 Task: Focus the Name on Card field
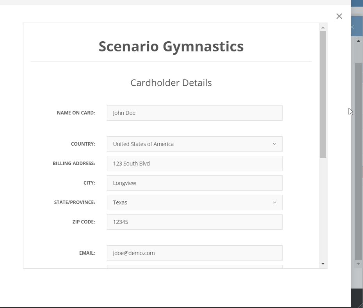[x=195, y=113]
